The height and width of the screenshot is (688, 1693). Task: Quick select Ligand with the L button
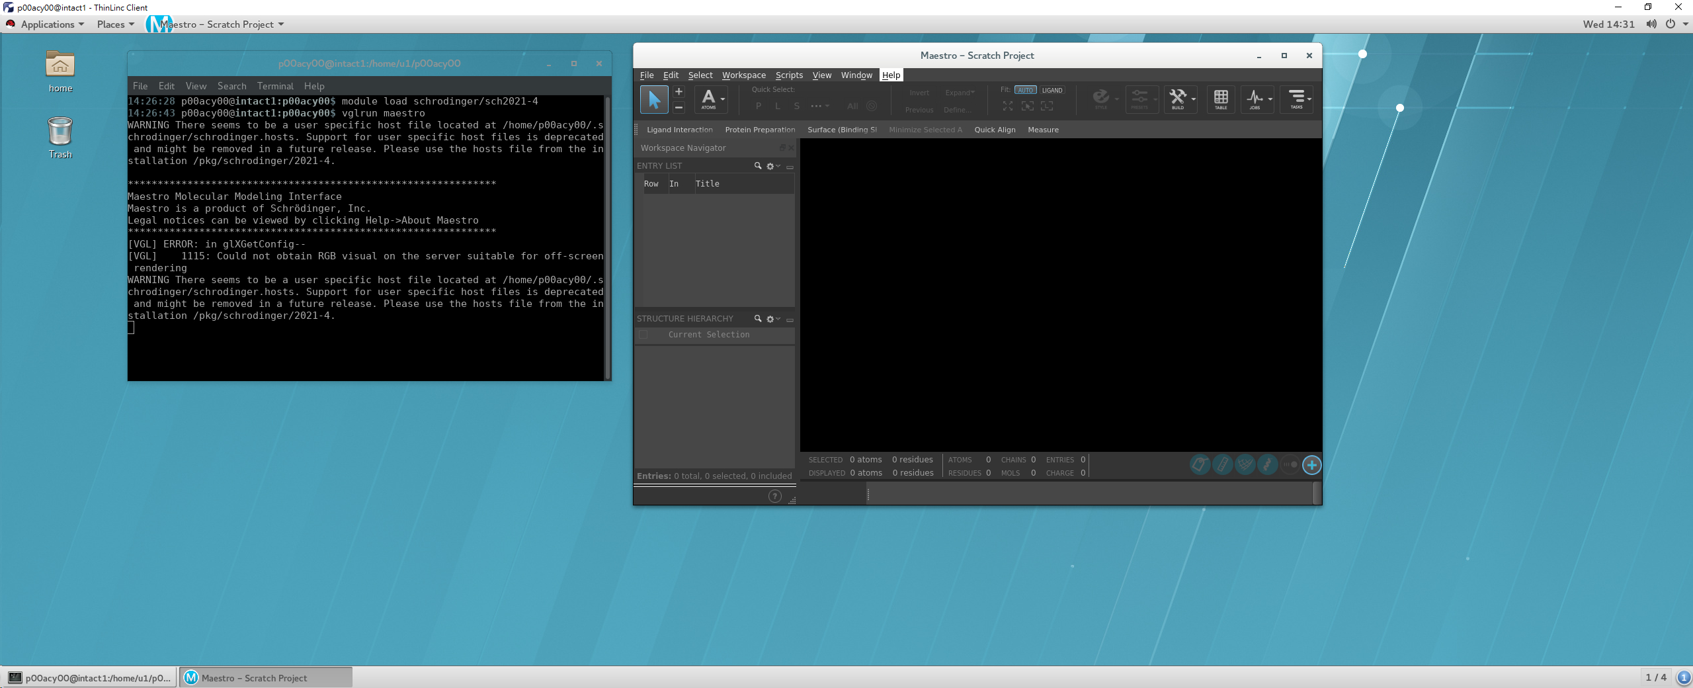click(778, 106)
